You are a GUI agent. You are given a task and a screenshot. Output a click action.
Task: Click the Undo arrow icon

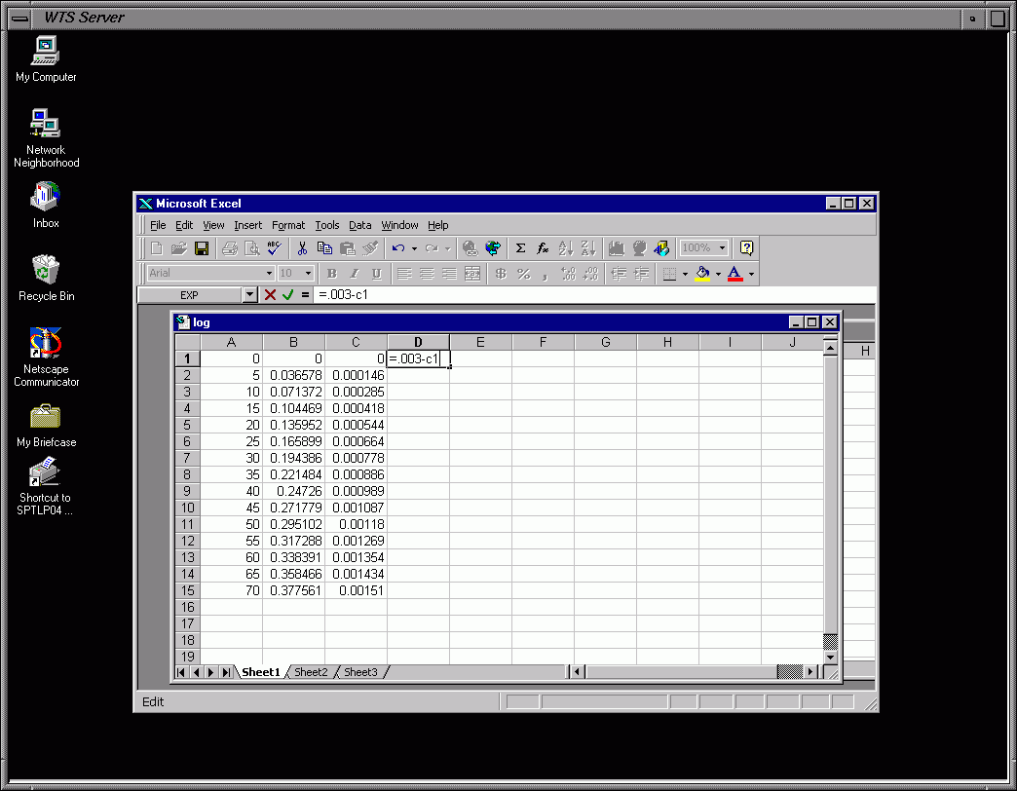pyautogui.click(x=398, y=248)
